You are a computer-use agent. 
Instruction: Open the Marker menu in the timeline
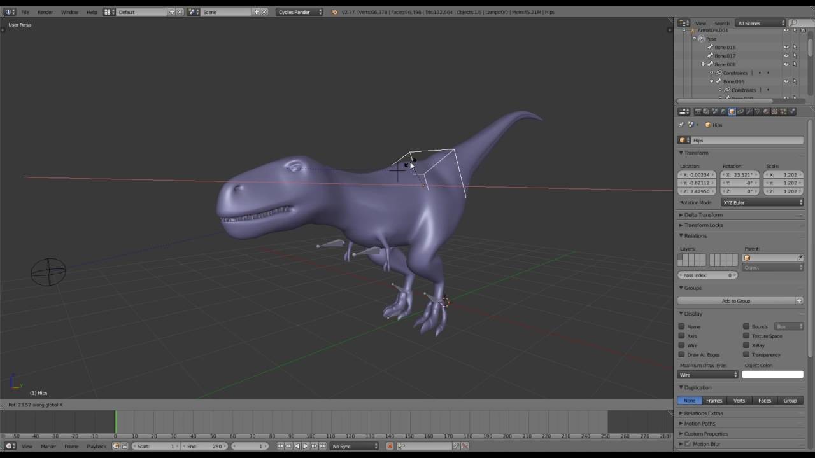[x=49, y=447]
